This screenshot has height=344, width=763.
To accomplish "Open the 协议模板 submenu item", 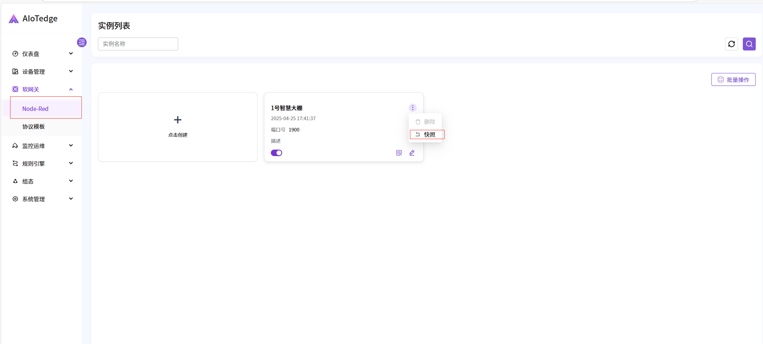I will point(34,127).
